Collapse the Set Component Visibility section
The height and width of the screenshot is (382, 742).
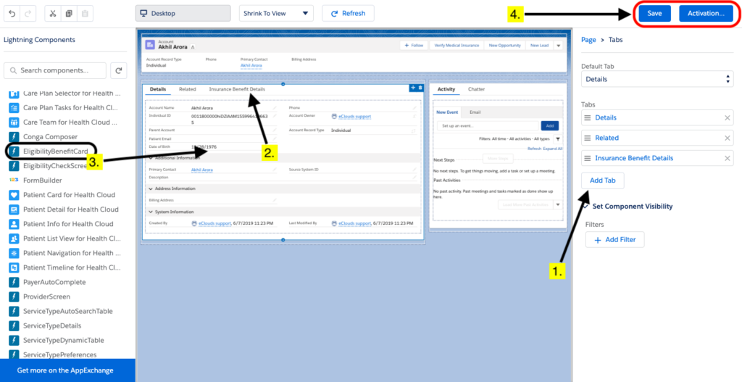coord(586,207)
